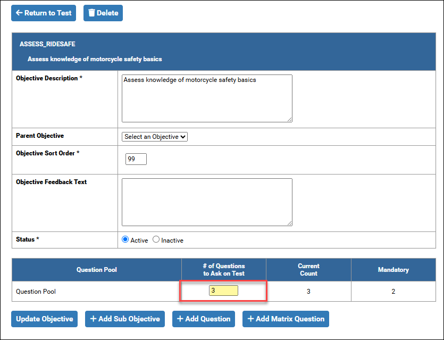Click the ASSESS_RIDESAFE header title

tap(47, 44)
